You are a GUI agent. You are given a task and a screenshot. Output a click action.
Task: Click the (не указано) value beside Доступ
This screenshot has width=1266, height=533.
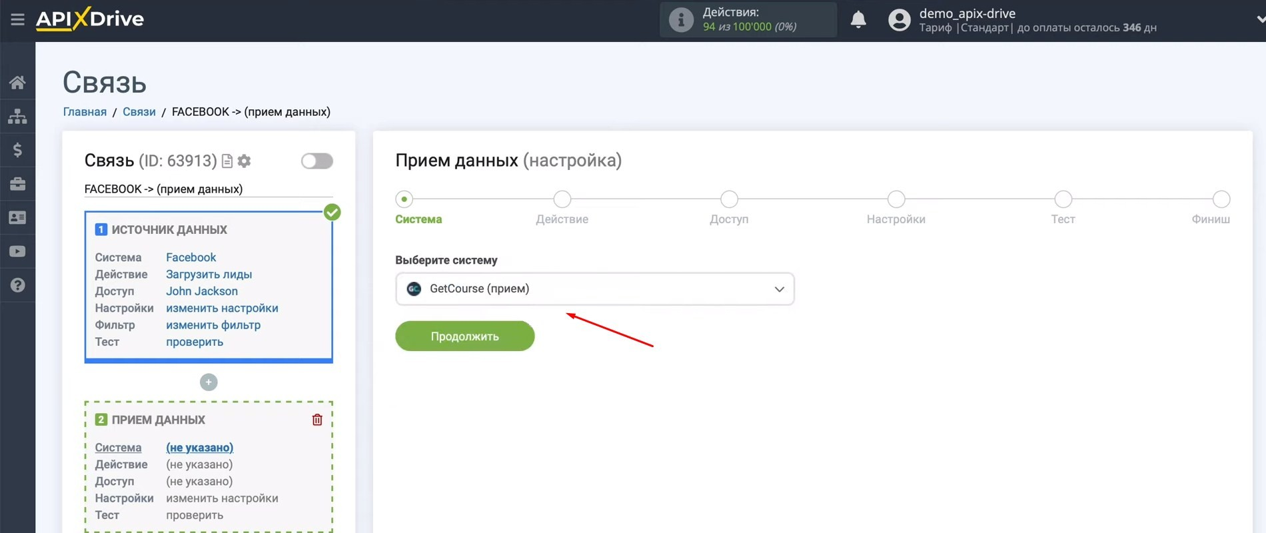(x=199, y=481)
